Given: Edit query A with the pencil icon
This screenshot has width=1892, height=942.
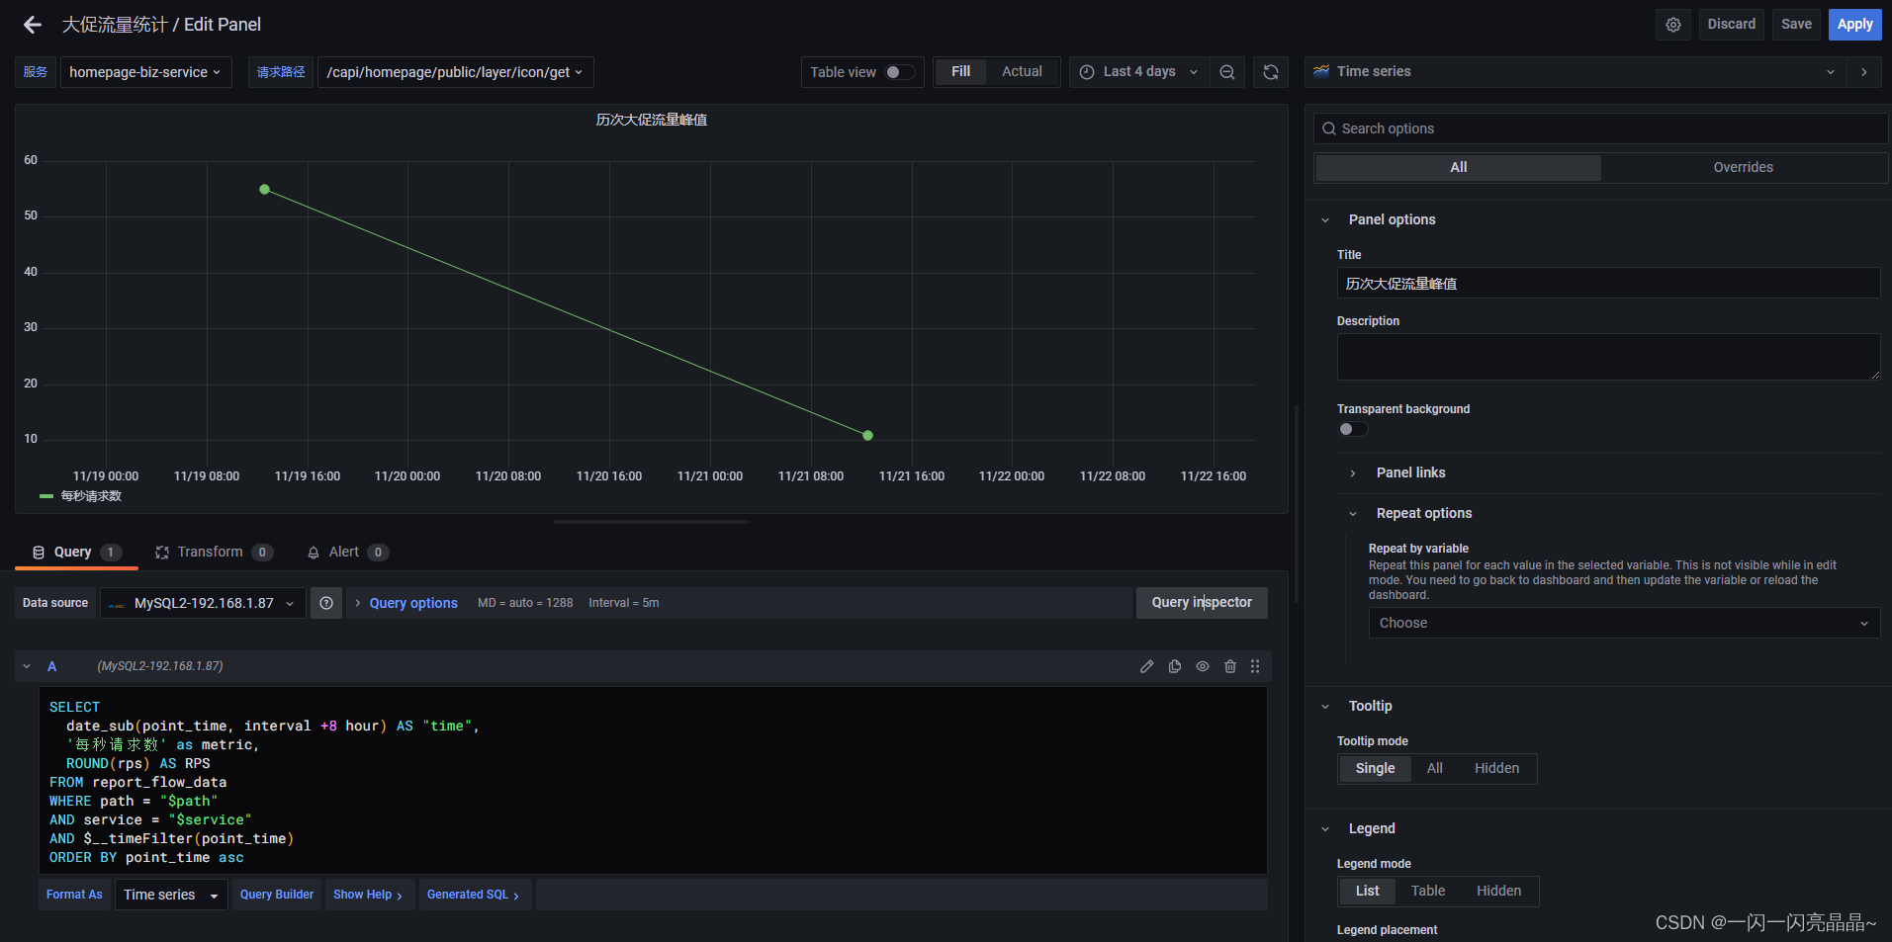Looking at the screenshot, I should point(1146,666).
